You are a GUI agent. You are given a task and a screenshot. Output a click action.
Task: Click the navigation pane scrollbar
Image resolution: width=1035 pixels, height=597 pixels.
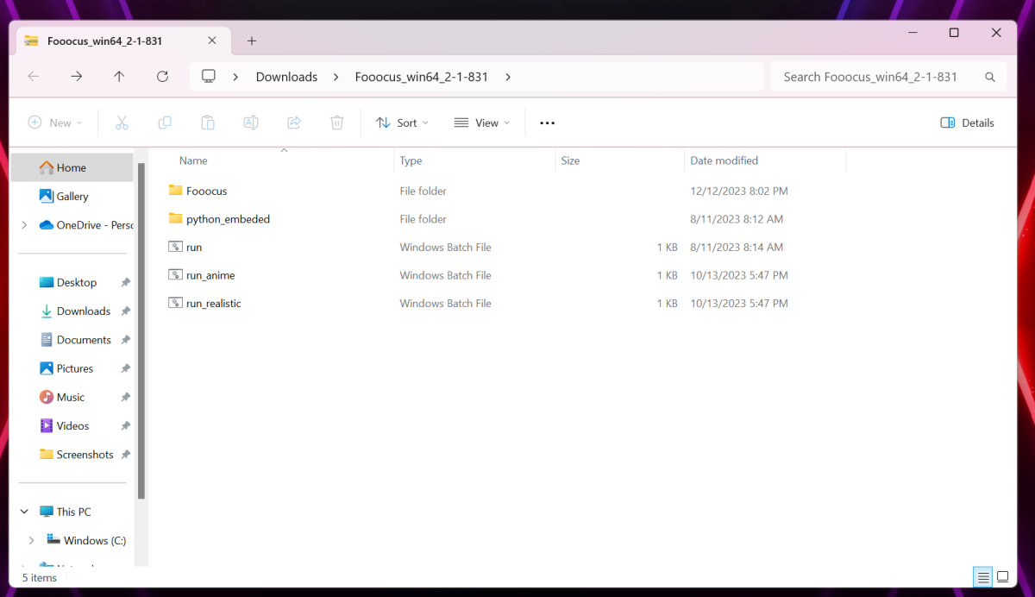[x=141, y=330]
